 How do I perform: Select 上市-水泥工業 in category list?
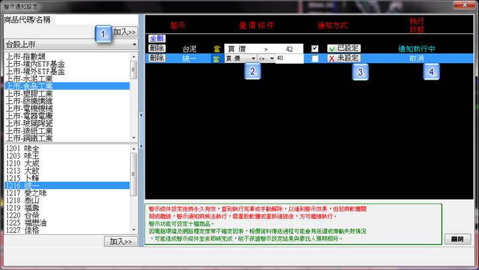click(35, 78)
